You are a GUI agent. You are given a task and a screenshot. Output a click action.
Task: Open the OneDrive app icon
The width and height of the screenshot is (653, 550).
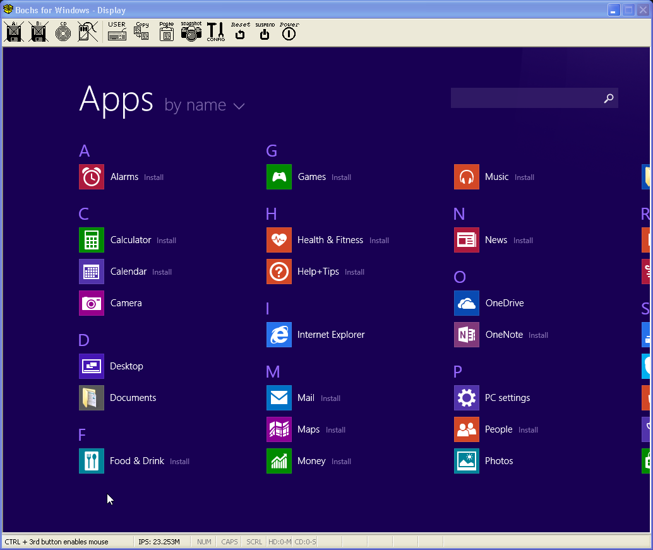point(467,303)
